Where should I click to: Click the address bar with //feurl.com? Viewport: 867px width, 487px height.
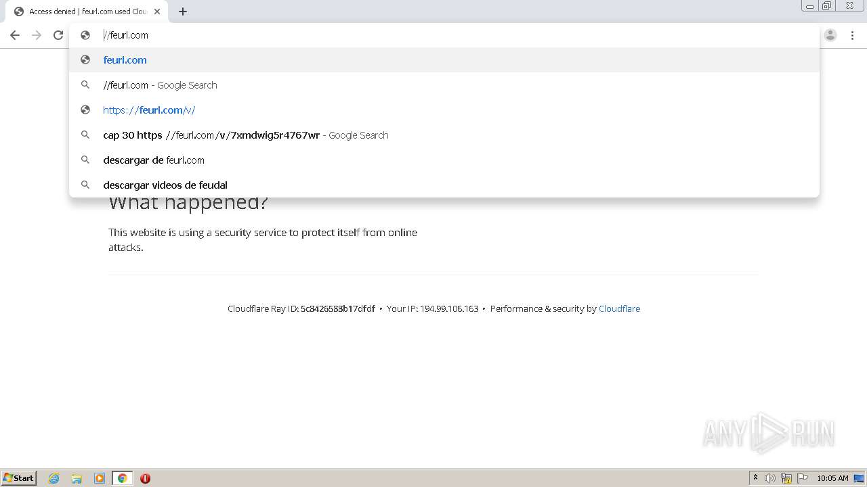tap(444, 35)
